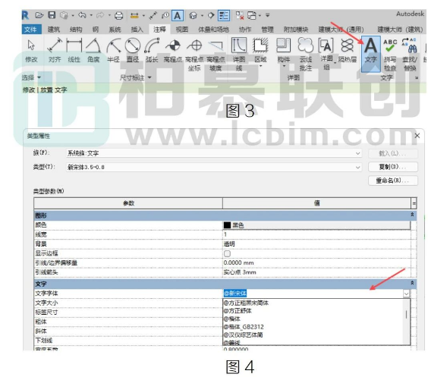Image resolution: width=428 pixels, height=377 pixels.
Task: Click the 重命名(R)... rename button
Action: [x=393, y=181]
